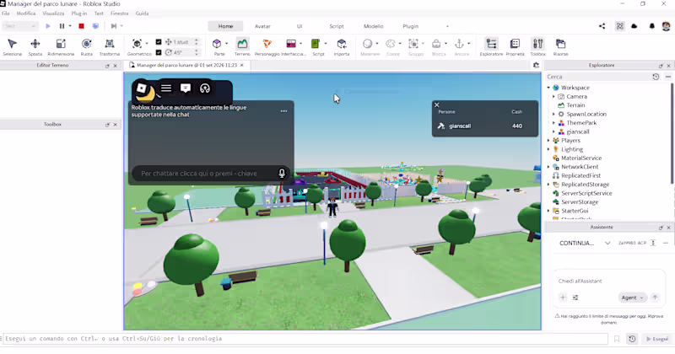Switch to the Home ribbon tab

225,26
